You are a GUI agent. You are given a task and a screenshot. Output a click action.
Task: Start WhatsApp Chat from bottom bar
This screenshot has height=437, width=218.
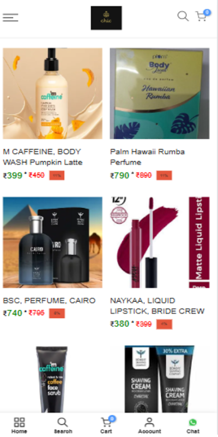193,426
